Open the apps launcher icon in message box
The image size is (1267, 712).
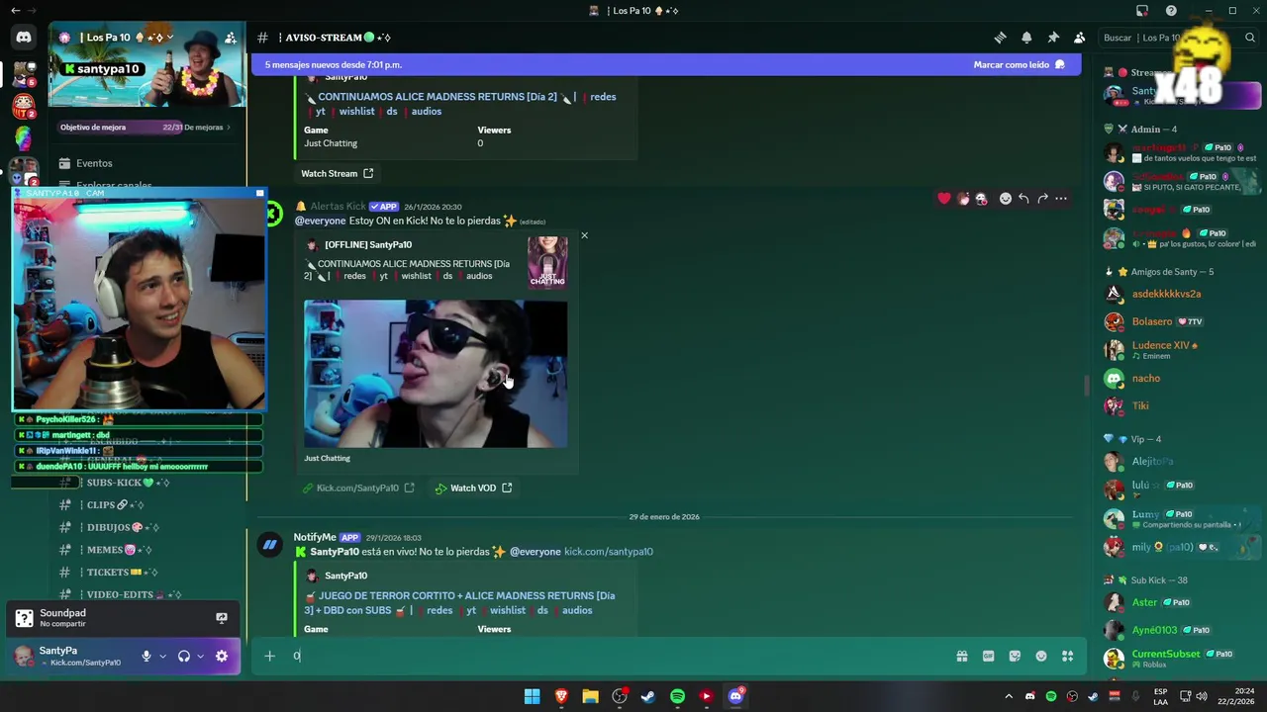[1067, 656]
